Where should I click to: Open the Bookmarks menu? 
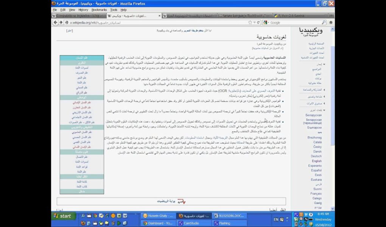(99, 9)
